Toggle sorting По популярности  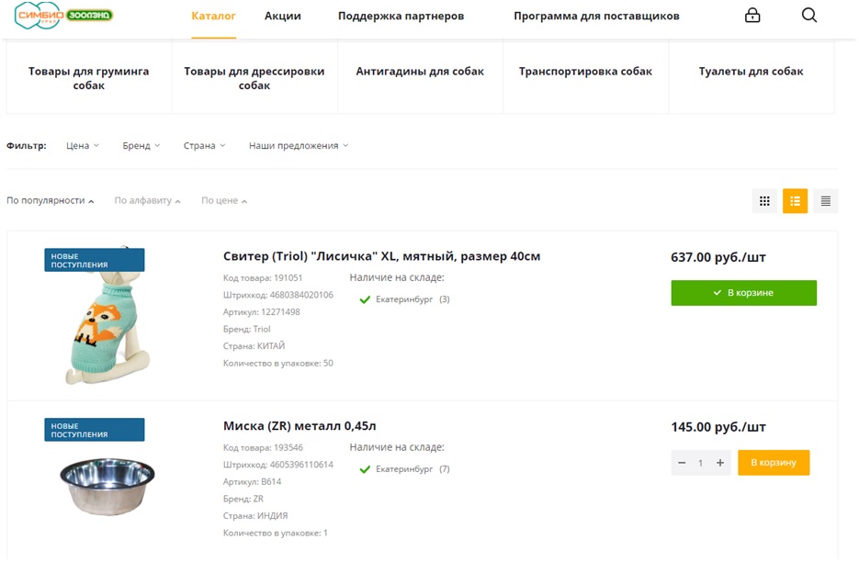click(51, 201)
